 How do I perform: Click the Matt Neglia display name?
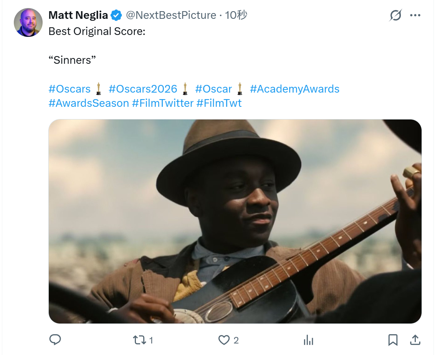coord(78,15)
